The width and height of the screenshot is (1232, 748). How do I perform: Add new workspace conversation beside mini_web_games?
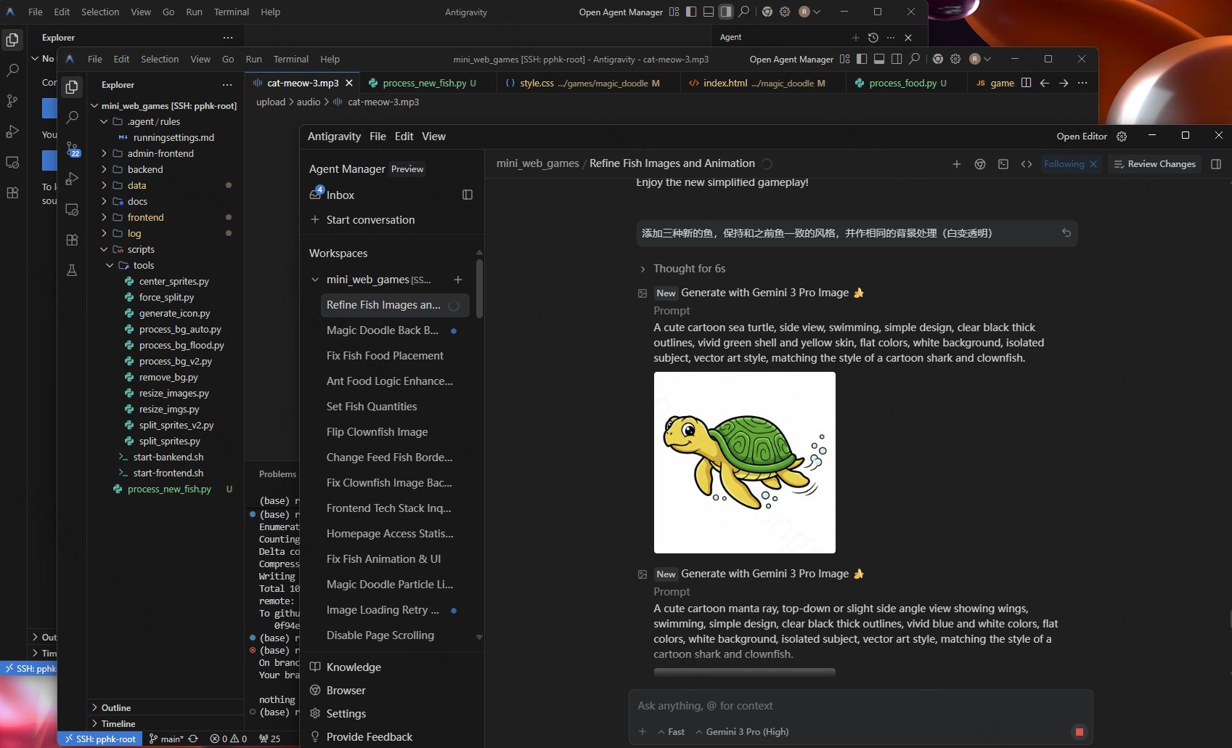coord(458,280)
